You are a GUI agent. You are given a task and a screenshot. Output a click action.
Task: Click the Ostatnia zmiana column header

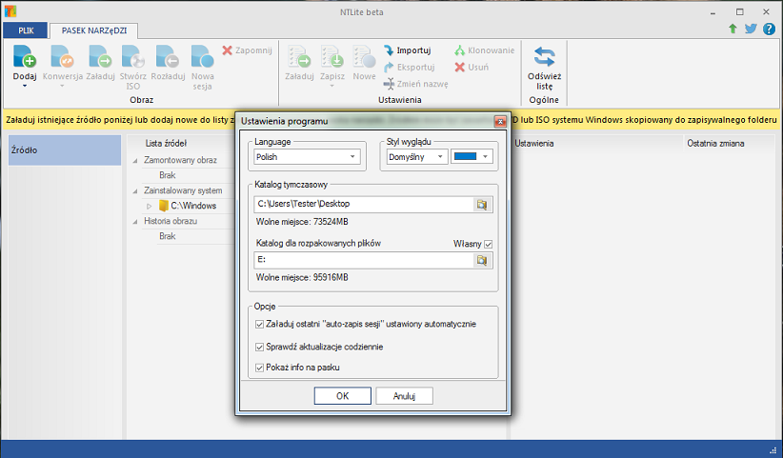[715, 144]
